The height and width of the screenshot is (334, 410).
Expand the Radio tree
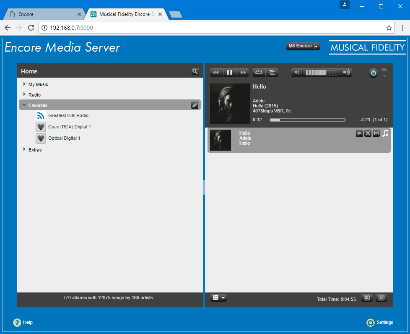coord(25,94)
